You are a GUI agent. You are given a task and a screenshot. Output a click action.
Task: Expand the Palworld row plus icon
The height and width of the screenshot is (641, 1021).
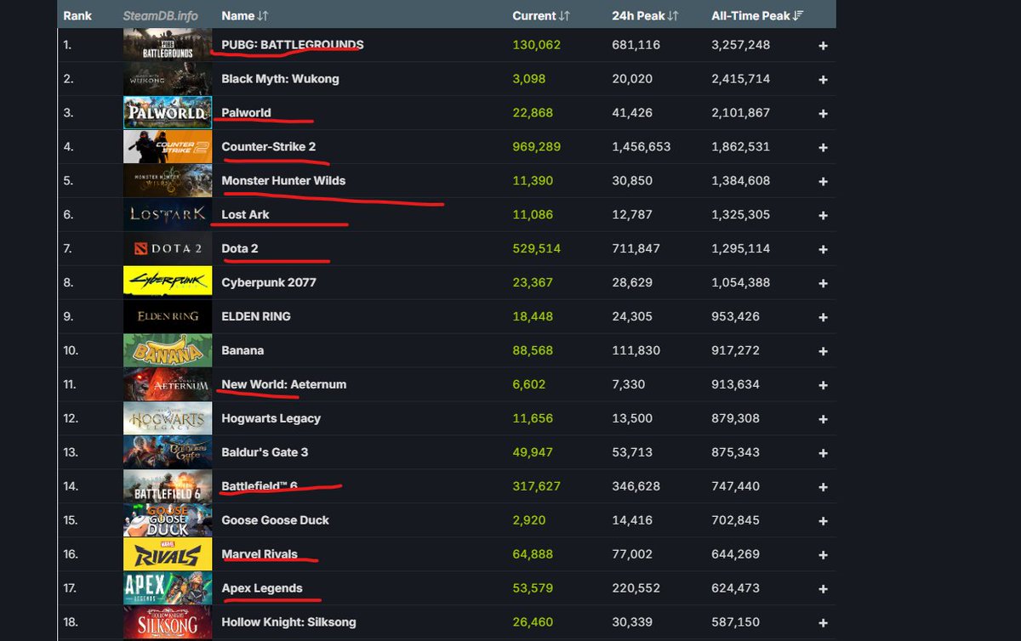(823, 113)
